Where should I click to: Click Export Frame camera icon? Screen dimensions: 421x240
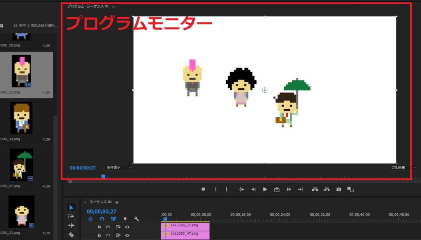point(339,190)
